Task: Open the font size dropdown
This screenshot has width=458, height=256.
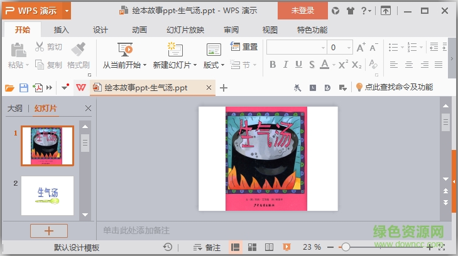Action: (349, 48)
